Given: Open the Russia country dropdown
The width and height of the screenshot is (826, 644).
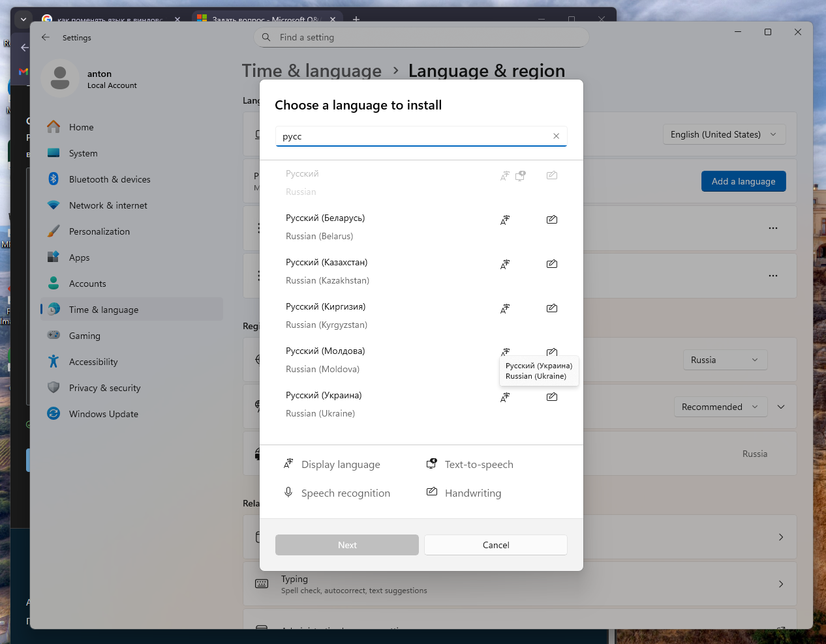Looking at the screenshot, I should 725,360.
